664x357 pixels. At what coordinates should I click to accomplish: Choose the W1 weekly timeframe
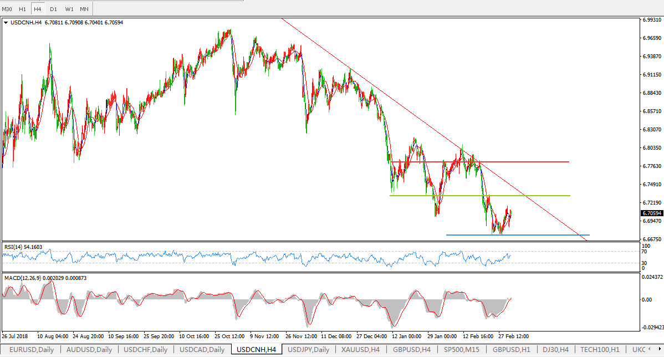point(69,9)
